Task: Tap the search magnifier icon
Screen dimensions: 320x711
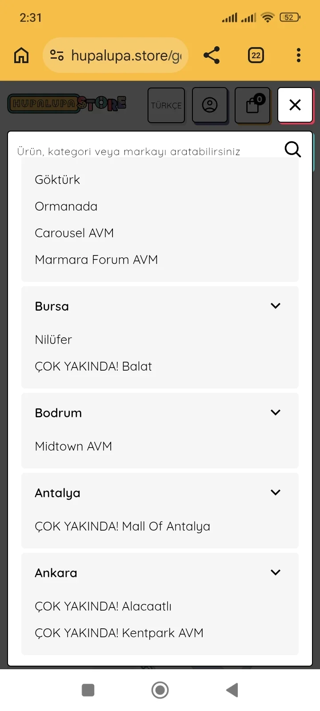Action: [x=292, y=150]
